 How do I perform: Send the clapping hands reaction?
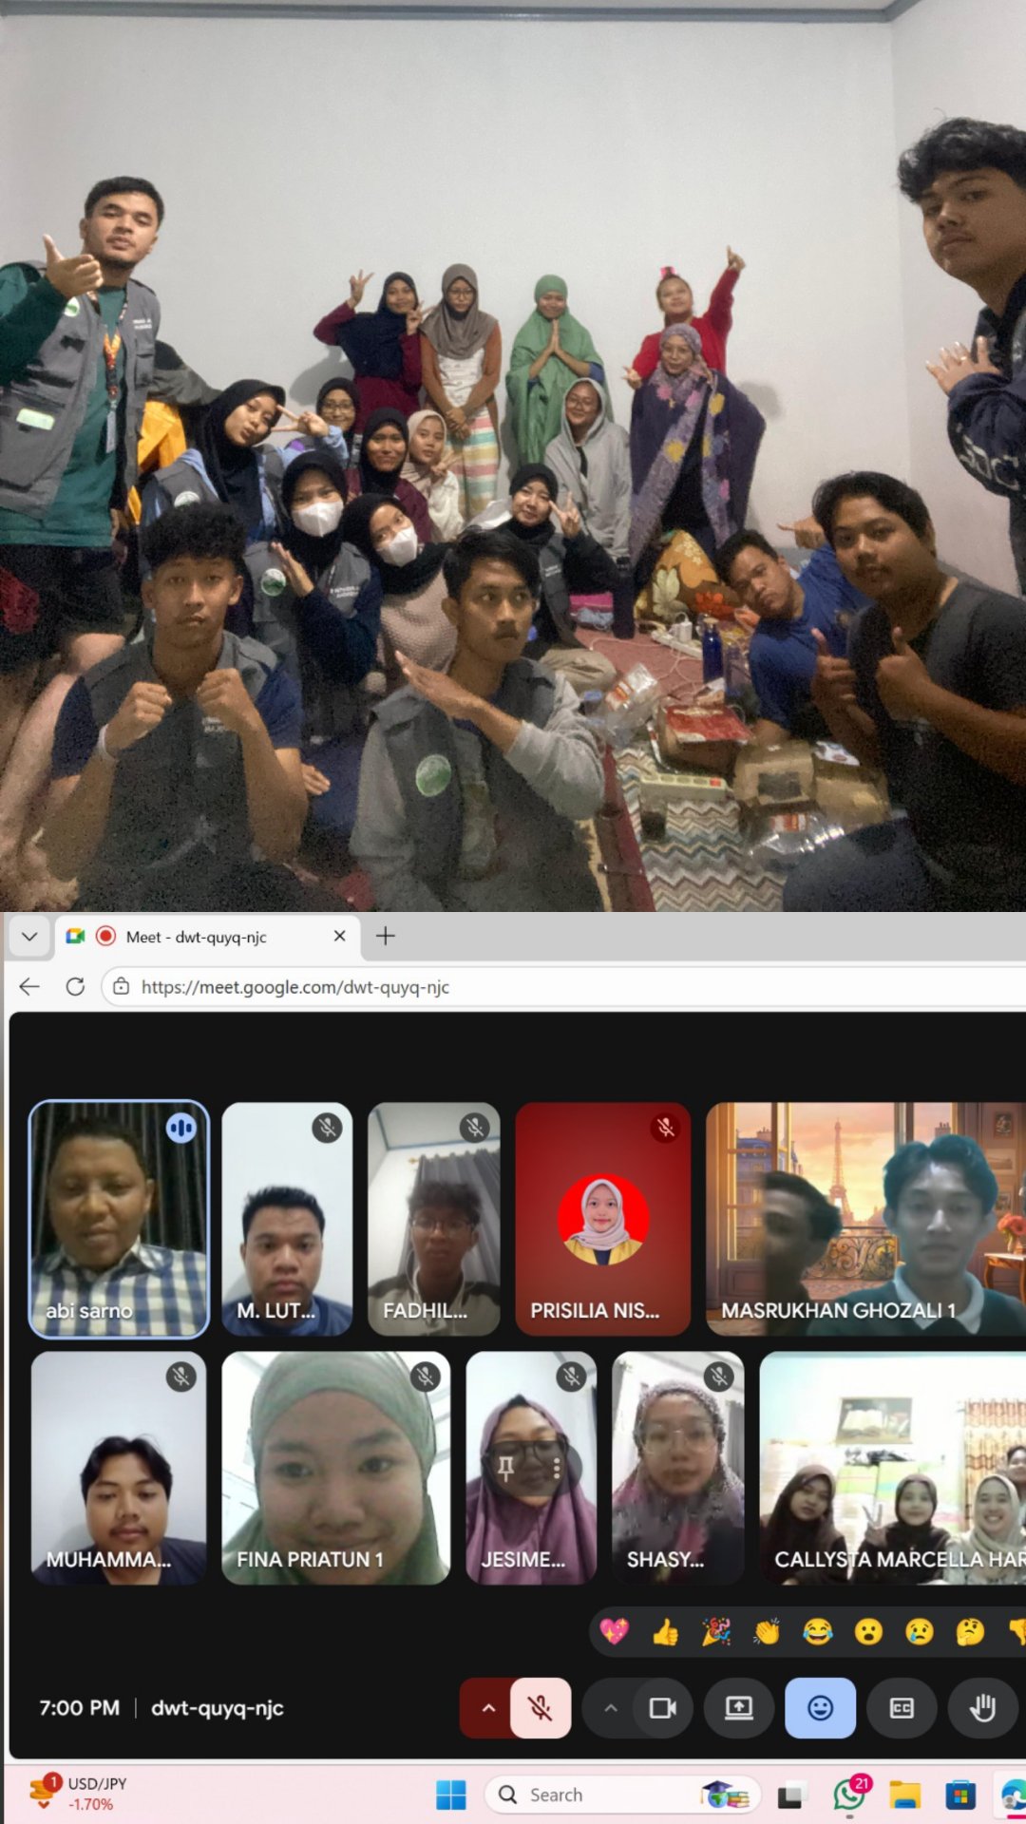point(767,1632)
